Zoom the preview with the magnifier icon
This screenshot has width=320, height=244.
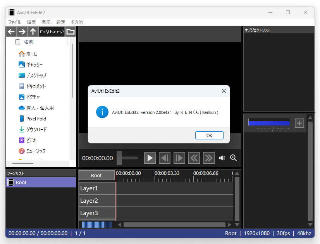tap(233, 158)
